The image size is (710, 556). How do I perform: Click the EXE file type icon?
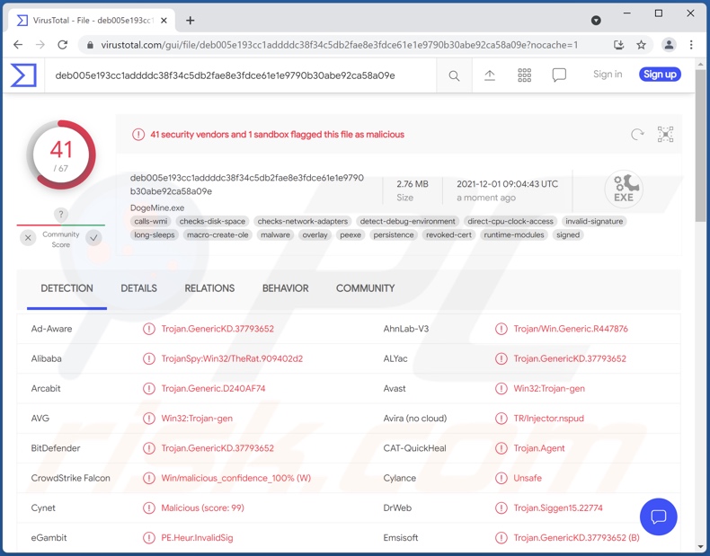(x=624, y=190)
